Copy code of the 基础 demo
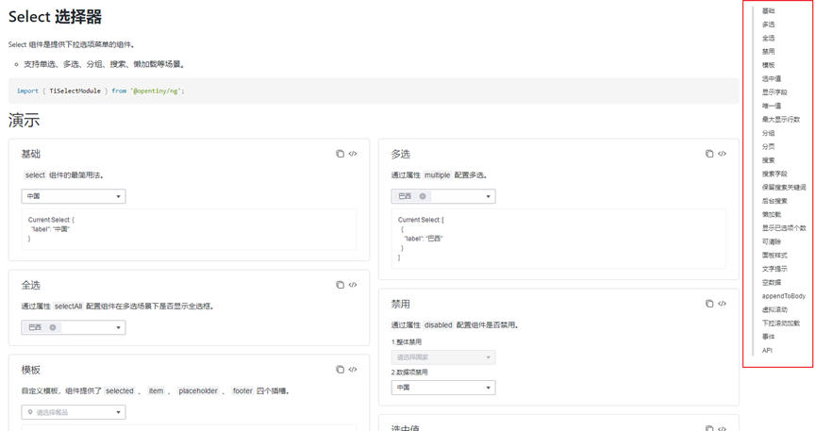This screenshot has height=431, width=816. 340,154
